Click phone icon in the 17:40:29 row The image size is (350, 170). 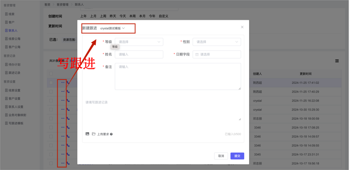(x=68, y=91)
